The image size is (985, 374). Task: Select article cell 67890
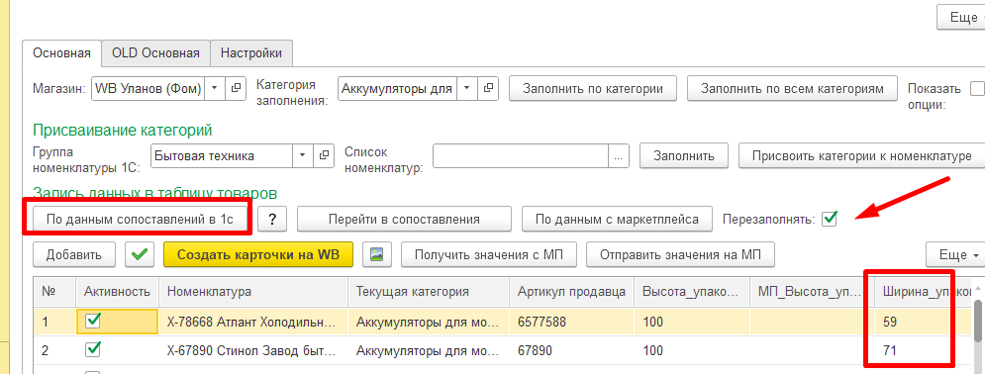[x=571, y=350]
